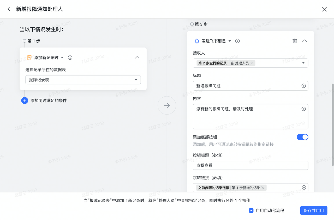
Task: Select the 第 1 步 step circle
Action: (25, 41)
